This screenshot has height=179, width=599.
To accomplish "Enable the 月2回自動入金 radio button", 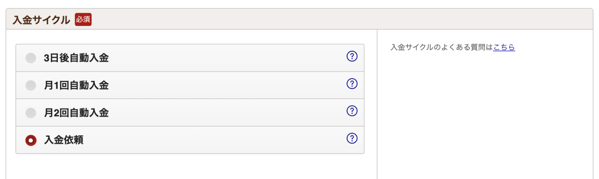I will click(31, 113).
